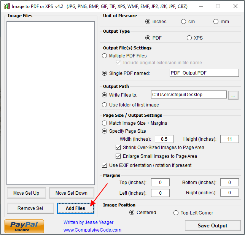Click the app icon in the title bar

[7, 6]
